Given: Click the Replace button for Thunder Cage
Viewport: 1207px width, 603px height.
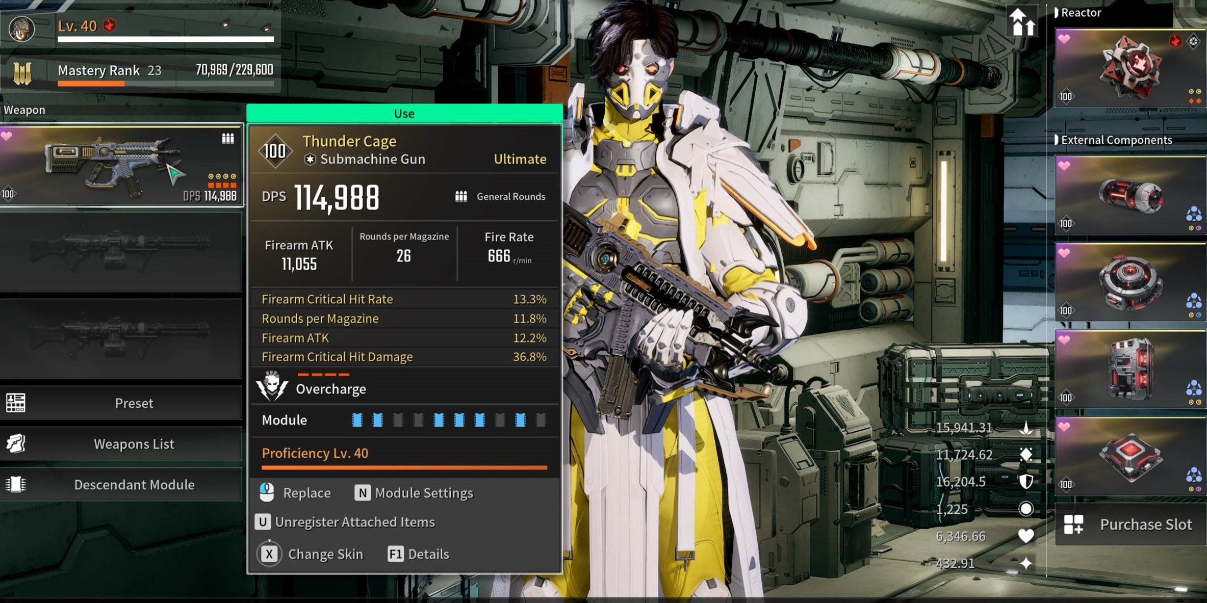Looking at the screenshot, I should coord(306,492).
